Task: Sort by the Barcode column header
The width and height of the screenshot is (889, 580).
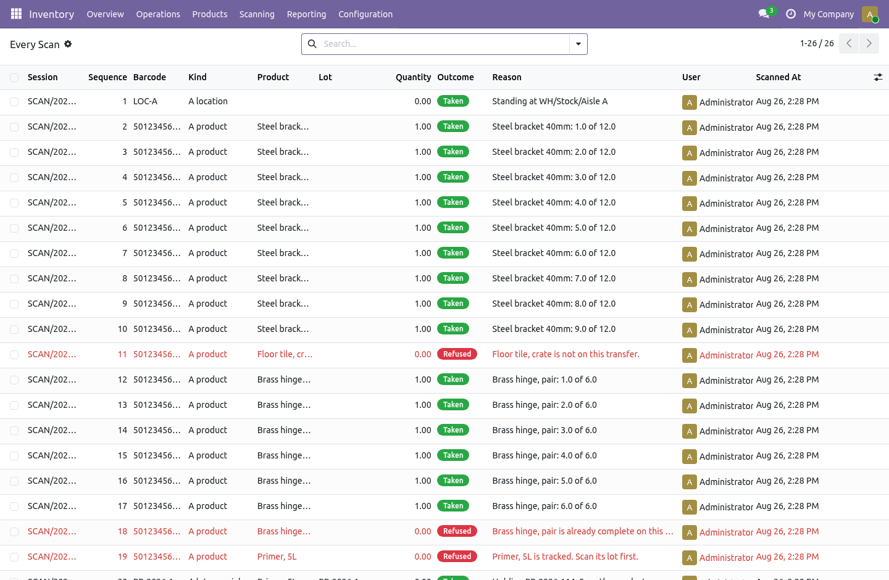Action: click(149, 77)
